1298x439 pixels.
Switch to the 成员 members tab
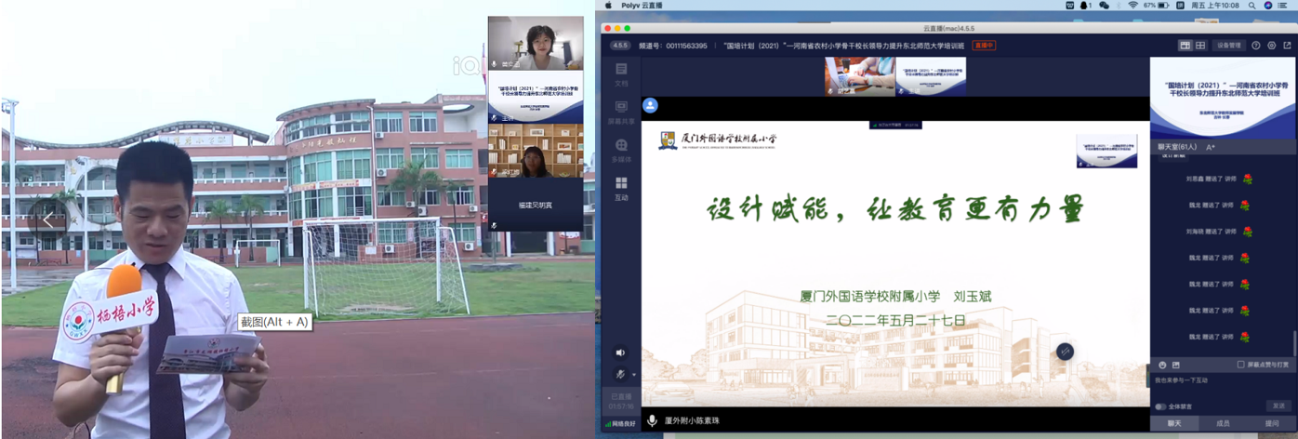click(x=1223, y=424)
